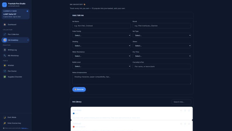
Task: Choose a Water Resistance option
Action: pos(101,56)
